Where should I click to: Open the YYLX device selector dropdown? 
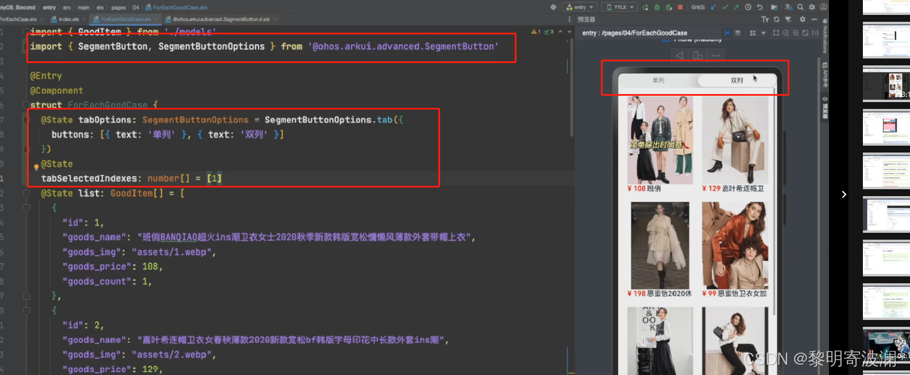tap(619, 7)
